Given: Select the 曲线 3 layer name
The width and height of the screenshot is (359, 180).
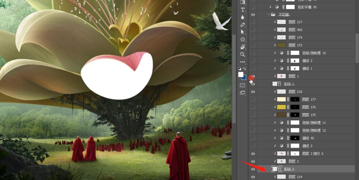Looking at the screenshot, I should click(x=307, y=146).
